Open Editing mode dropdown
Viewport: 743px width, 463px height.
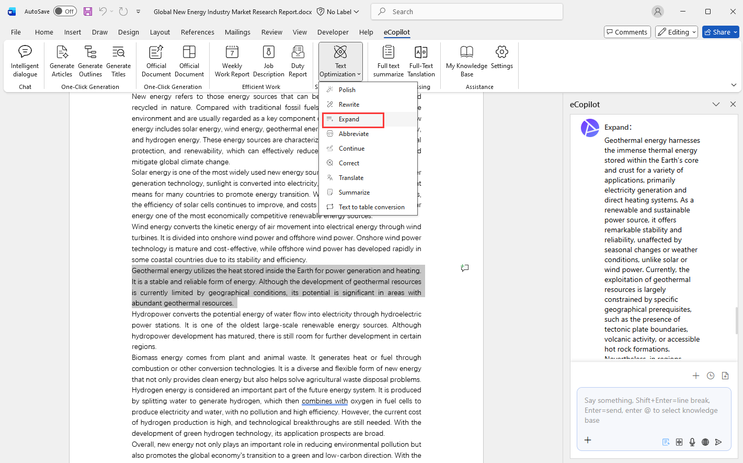[677, 32]
